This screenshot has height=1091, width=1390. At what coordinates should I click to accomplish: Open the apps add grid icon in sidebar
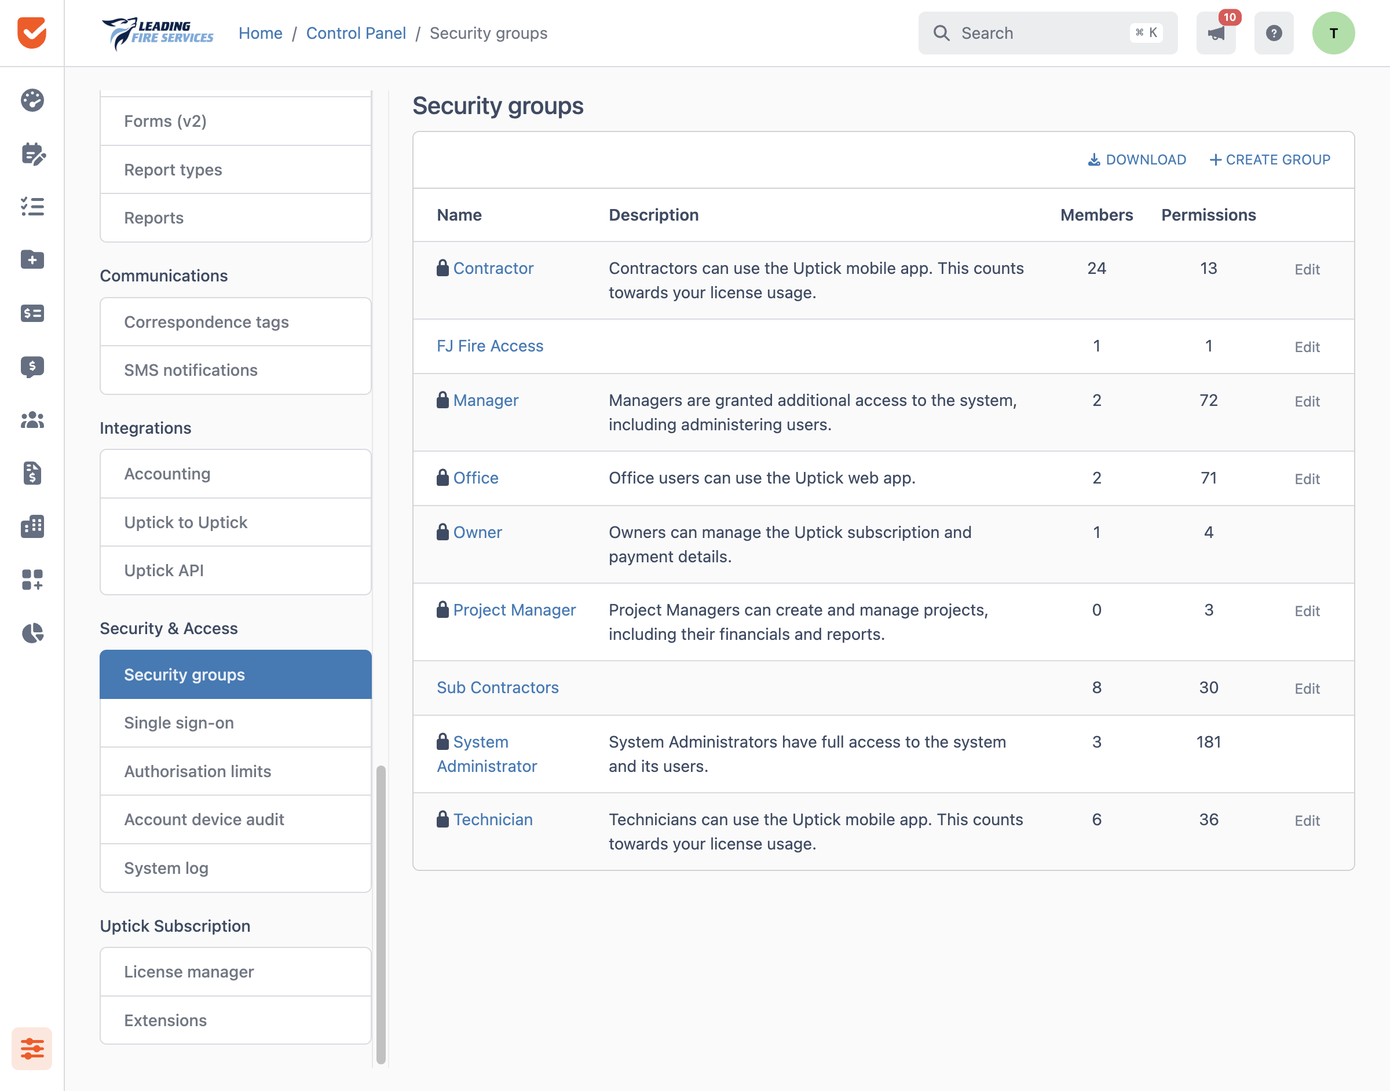click(32, 579)
